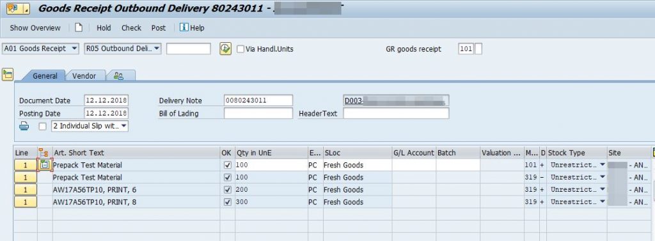655x241 pixels.
Task: Click the Help info icon
Action: click(x=184, y=27)
